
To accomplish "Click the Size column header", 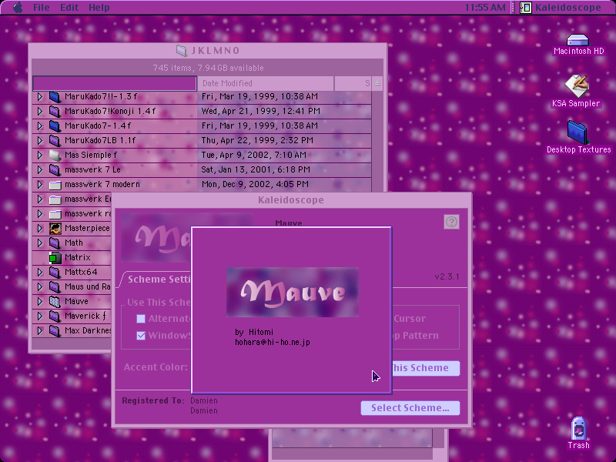I will pos(353,83).
